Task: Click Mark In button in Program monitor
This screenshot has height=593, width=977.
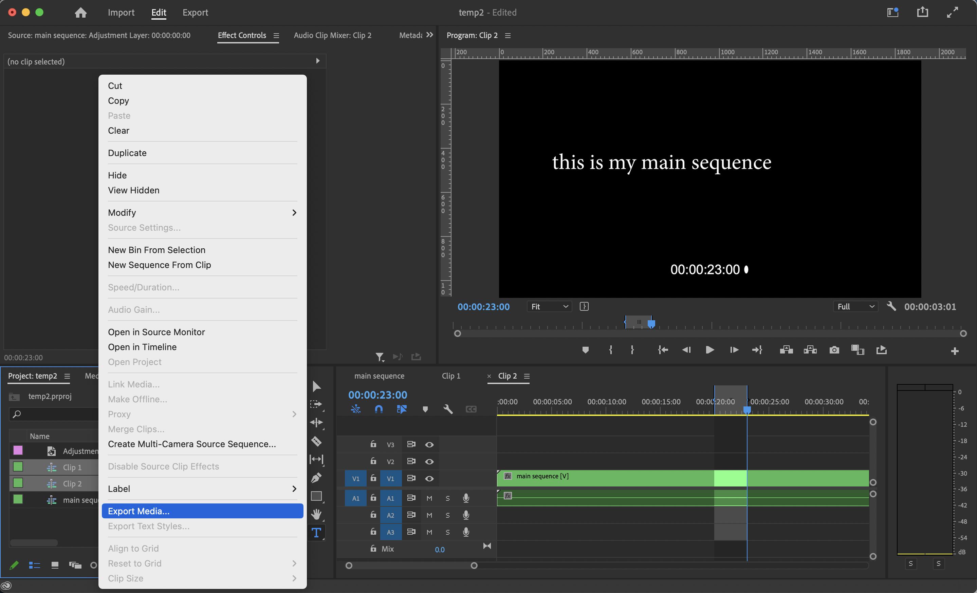Action: pyautogui.click(x=611, y=350)
